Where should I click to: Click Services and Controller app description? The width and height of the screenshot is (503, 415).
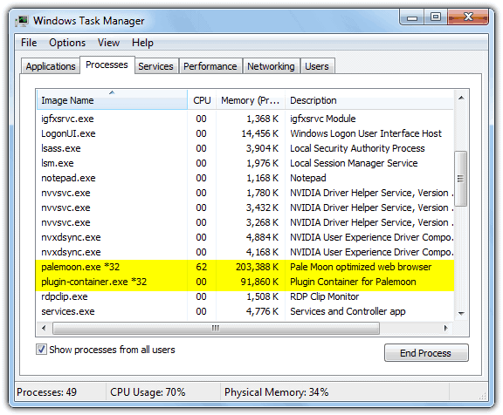coord(348,311)
